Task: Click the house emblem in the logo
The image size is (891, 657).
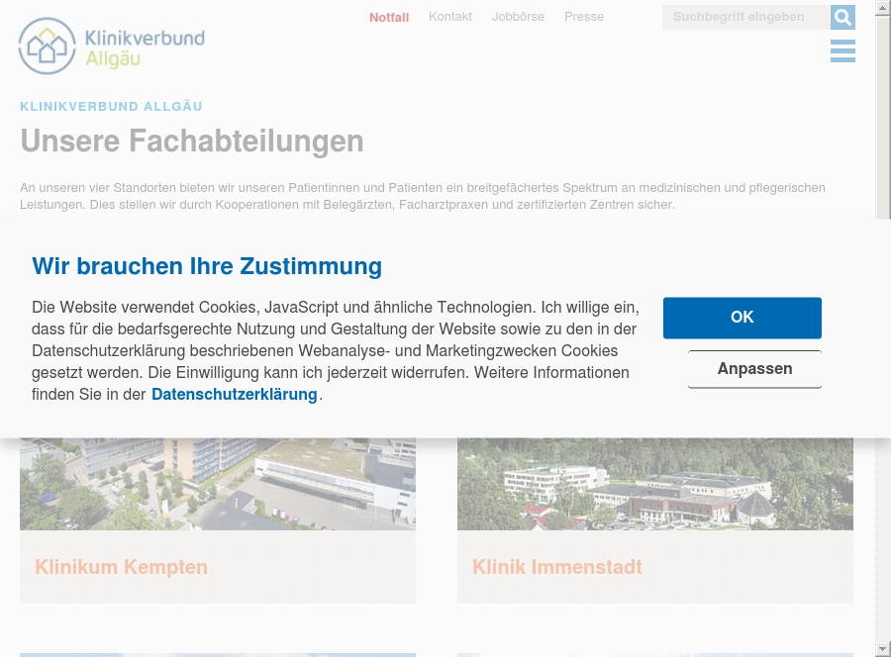Action: [x=47, y=46]
